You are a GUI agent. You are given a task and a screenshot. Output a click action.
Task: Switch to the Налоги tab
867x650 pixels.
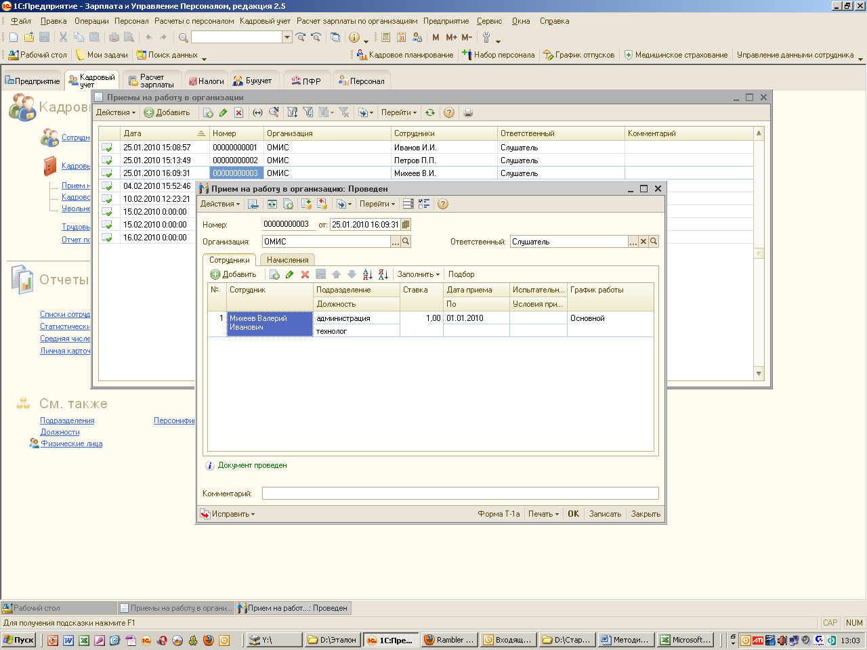(x=206, y=81)
